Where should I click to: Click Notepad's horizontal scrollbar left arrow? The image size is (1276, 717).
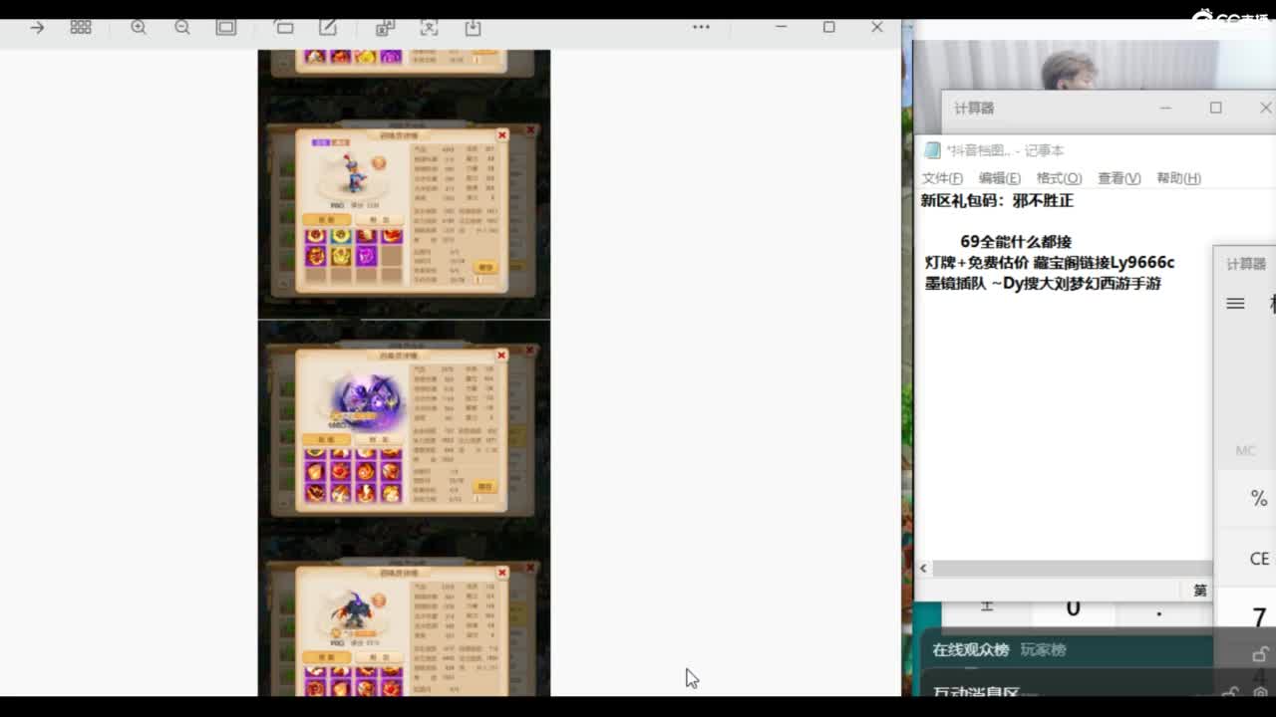click(x=923, y=568)
